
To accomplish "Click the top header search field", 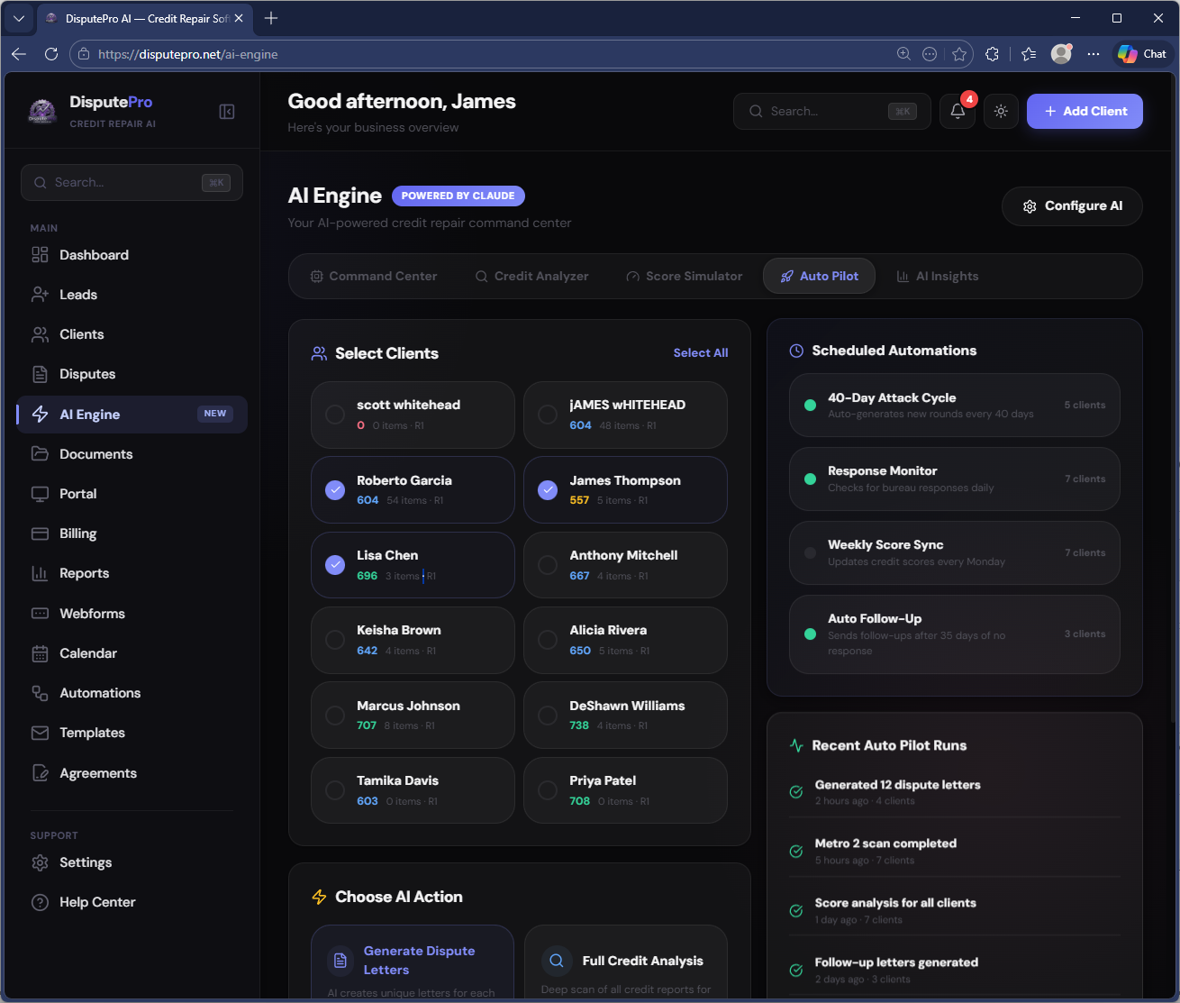I will 824,112.
